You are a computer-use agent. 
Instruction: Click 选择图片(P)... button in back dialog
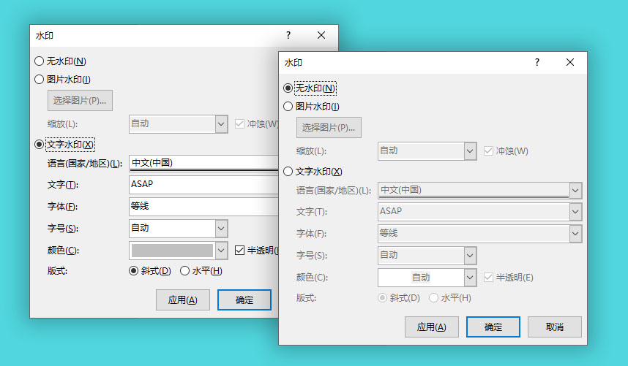point(80,100)
